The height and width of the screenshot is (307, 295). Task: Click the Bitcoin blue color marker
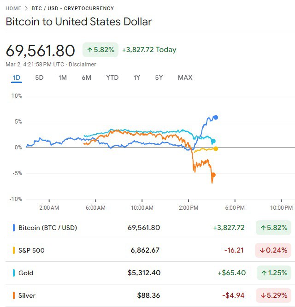(x=14, y=228)
